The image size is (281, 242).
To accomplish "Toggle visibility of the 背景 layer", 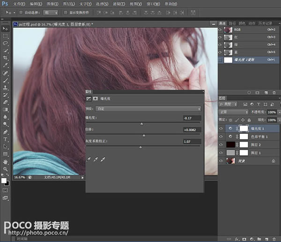I will click(x=221, y=161).
